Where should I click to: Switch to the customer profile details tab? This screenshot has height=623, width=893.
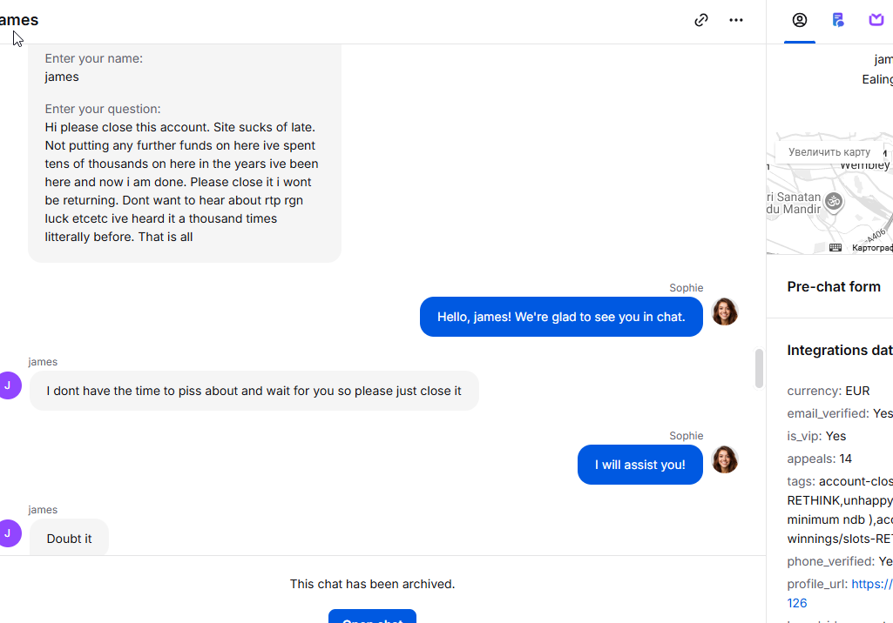[800, 21]
